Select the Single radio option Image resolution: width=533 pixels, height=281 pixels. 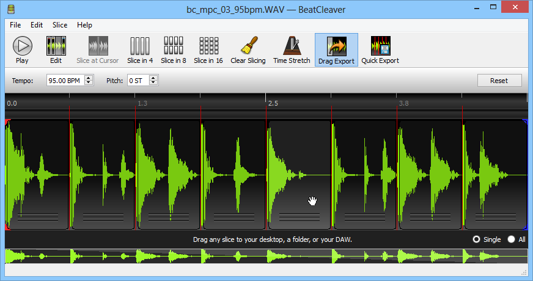click(477, 239)
